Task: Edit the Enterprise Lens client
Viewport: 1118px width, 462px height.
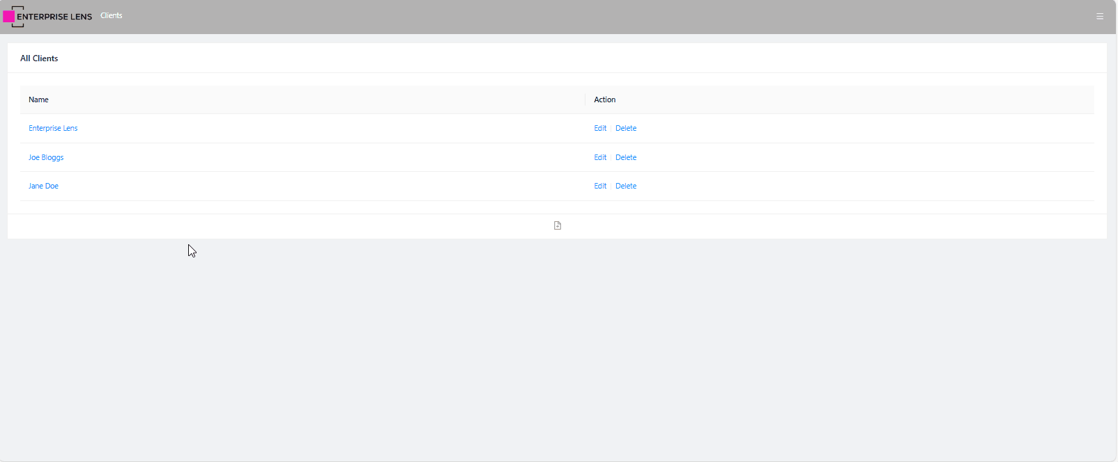Action: click(599, 129)
